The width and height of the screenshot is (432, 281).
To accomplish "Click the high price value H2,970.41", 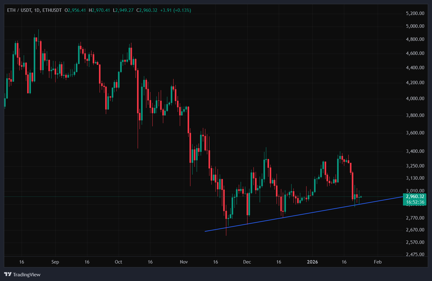I will point(99,10).
